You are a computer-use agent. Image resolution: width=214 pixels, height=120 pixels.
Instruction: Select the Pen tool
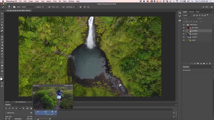click(x=2, y=54)
